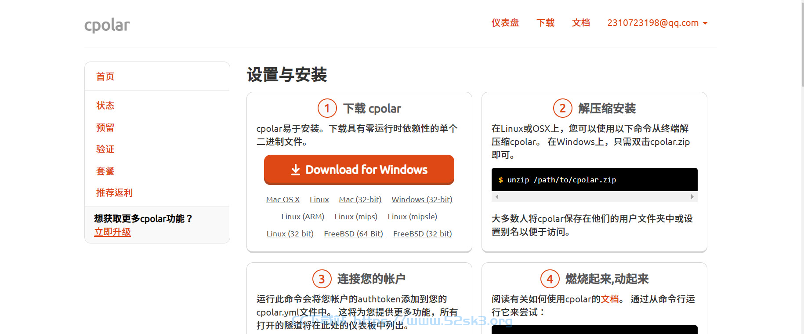Select 状态 in the sidebar

click(x=105, y=105)
